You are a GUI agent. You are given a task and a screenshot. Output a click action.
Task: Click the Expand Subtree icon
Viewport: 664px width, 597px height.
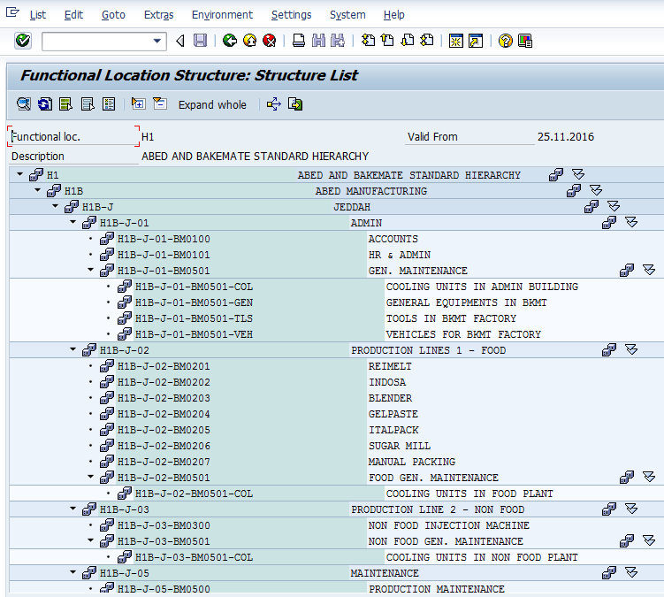tap(139, 103)
